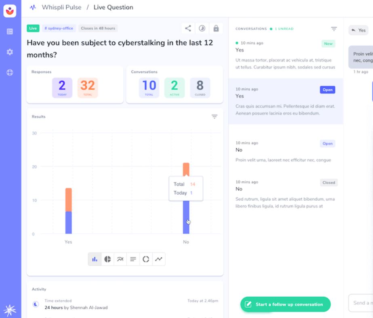373x318 pixels.
Task: Click the Time extended moon icon
Action: coord(36,304)
